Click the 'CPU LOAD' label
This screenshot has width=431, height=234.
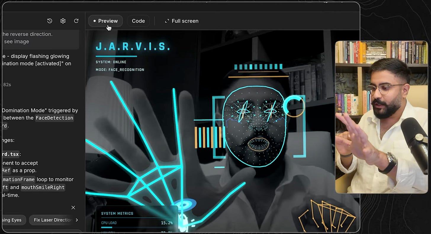click(x=109, y=223)
